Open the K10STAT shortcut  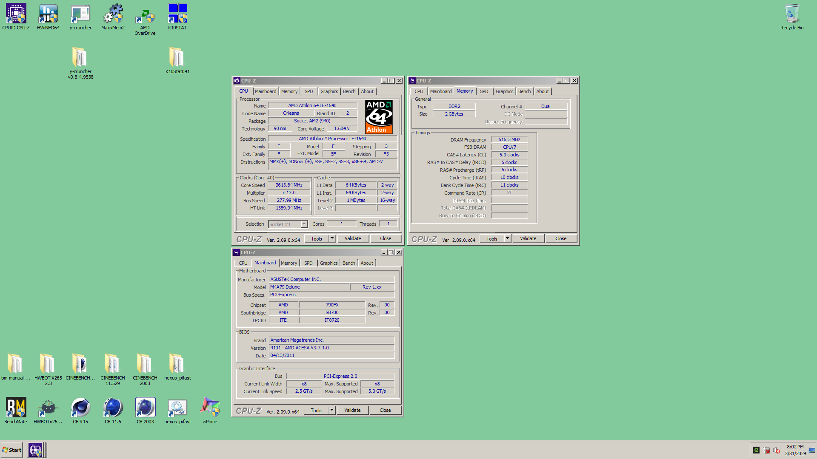177,17
